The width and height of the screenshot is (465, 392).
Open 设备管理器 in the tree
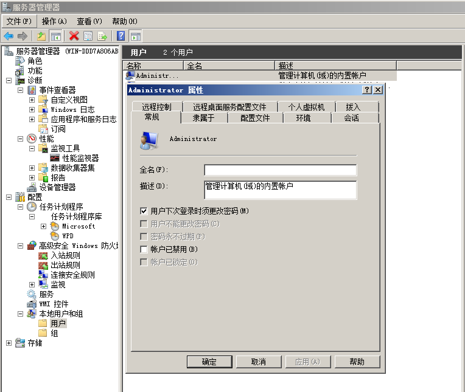(x=58, y=187)
